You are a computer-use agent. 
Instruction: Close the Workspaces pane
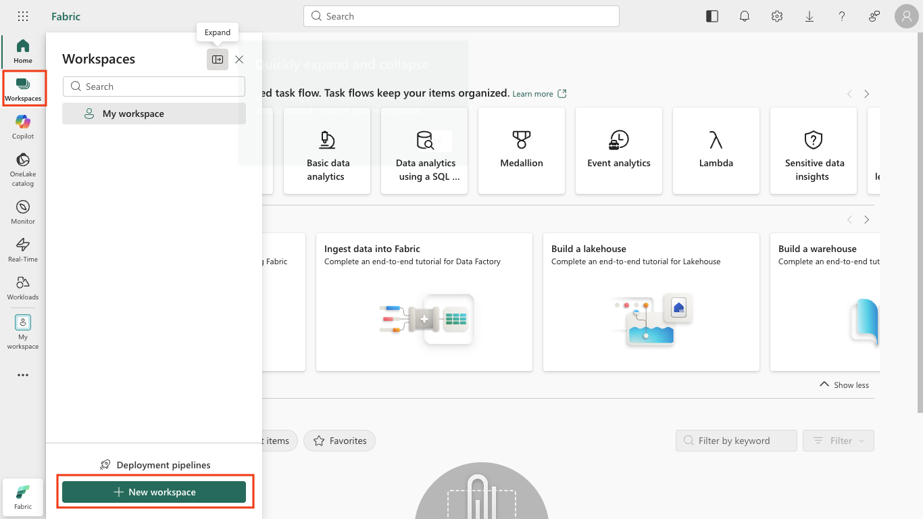(x=239, y=59)
